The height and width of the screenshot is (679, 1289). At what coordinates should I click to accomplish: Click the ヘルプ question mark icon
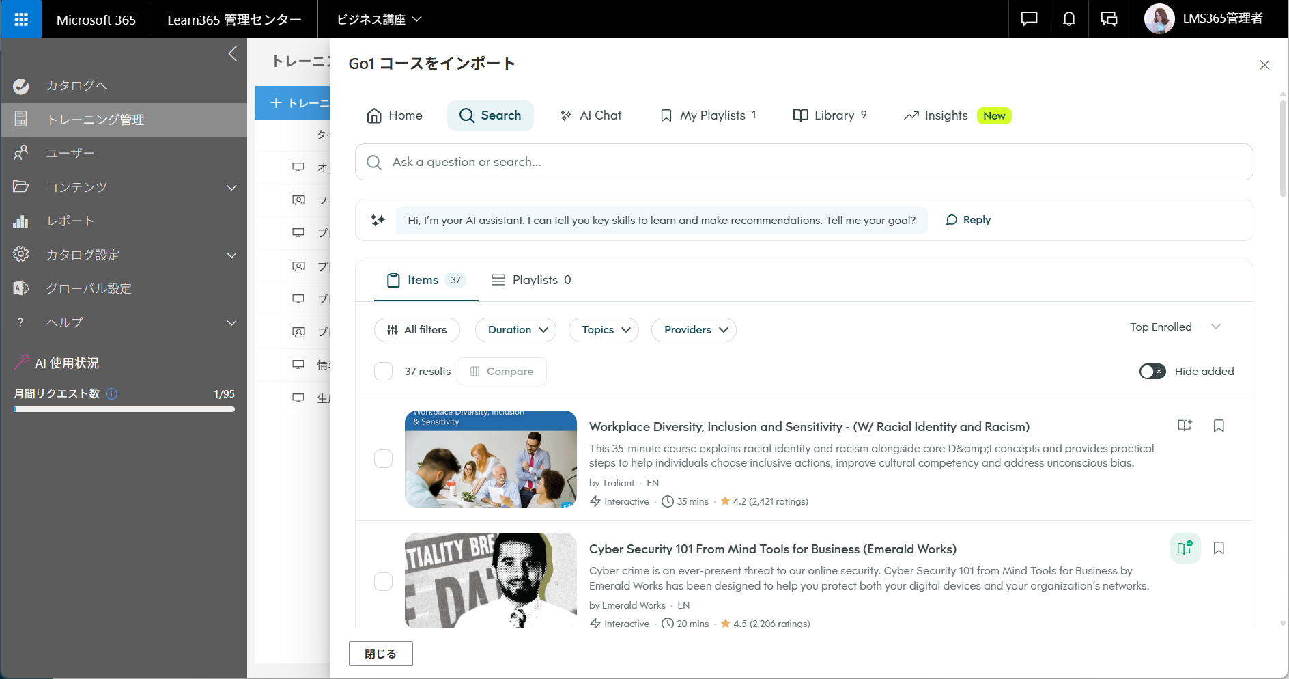click(20, 322)
